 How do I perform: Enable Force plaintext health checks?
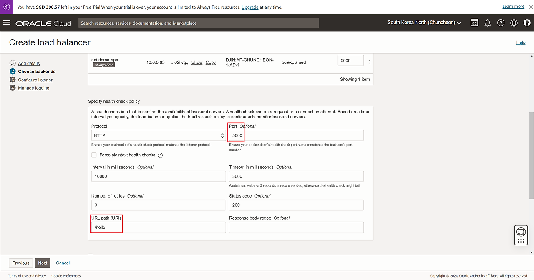[94, 155]
